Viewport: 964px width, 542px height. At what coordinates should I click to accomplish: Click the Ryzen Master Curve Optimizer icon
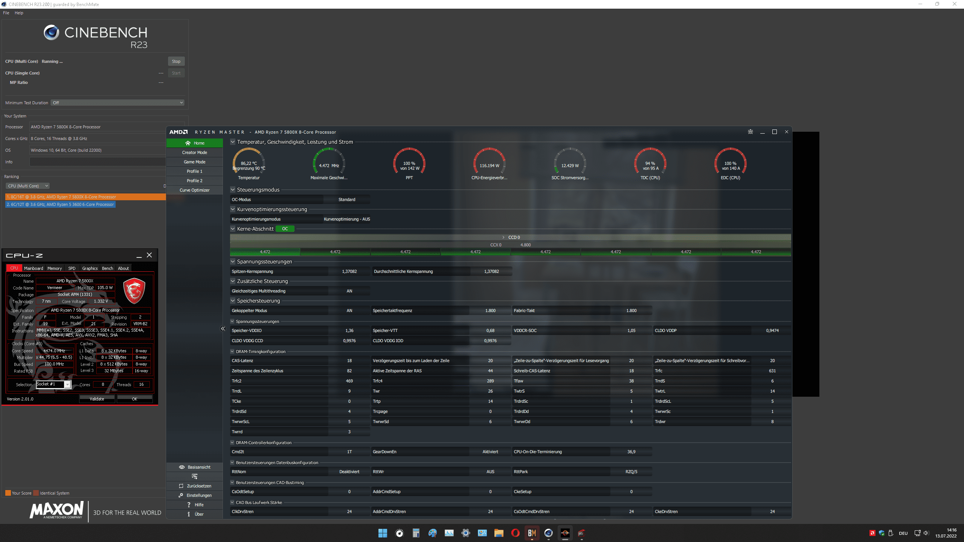[194, 190]
